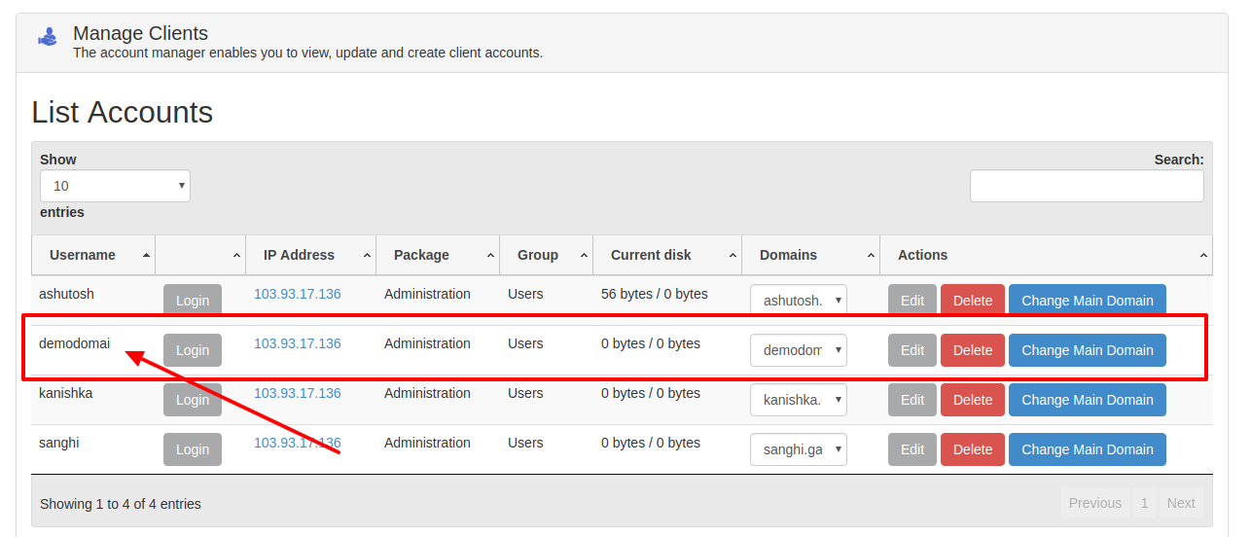Open the ashutosh IP address link
The width and height of the screenshot is (1251, 537).
298,294
